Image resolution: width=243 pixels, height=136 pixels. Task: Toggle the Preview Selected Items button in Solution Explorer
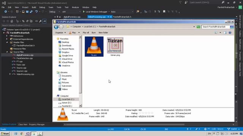point(44,21)
